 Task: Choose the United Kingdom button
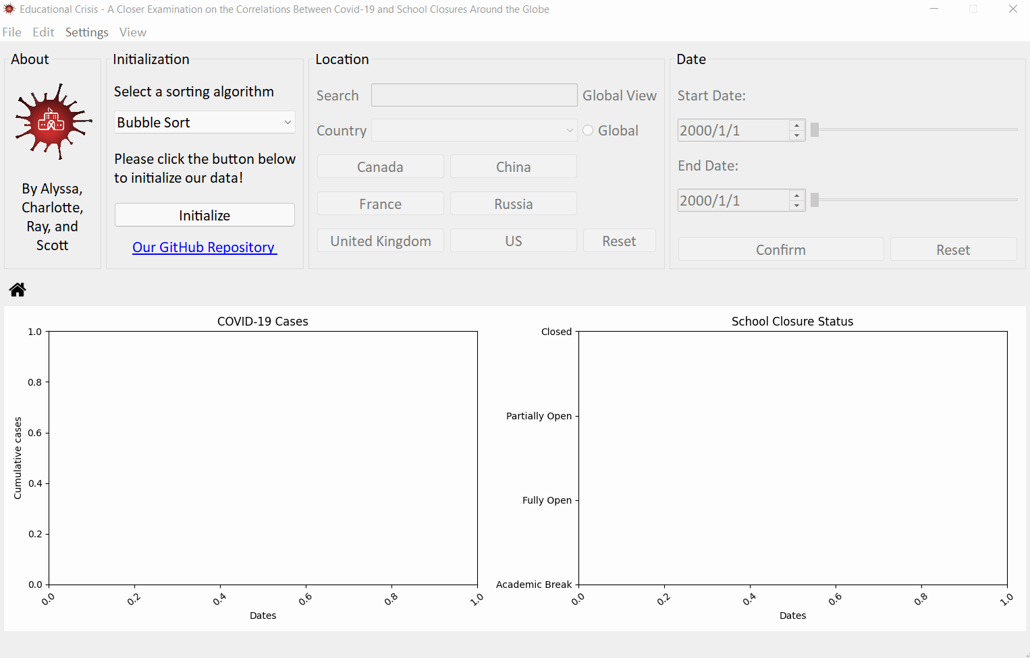click(380, 241)
